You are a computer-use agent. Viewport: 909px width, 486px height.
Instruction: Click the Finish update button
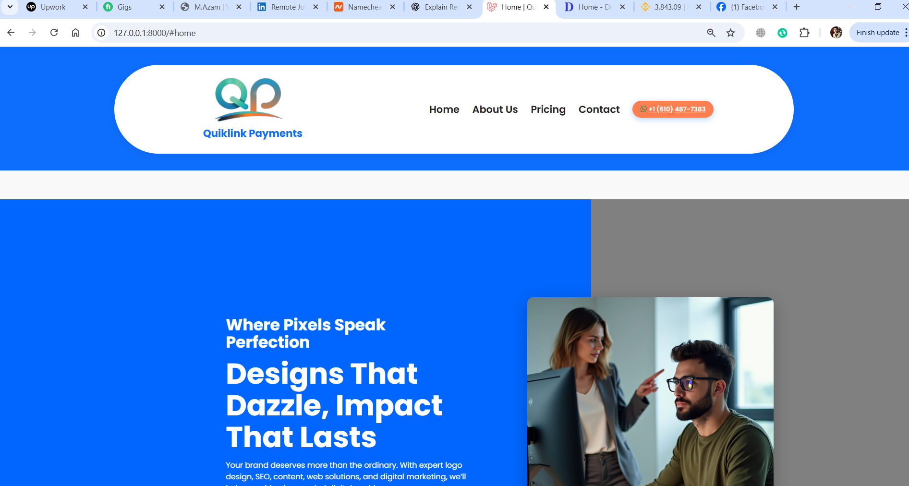pos(878,32)
